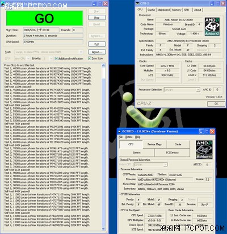Click the CPU Speed field showing 2702MHz

click(53, 42)
